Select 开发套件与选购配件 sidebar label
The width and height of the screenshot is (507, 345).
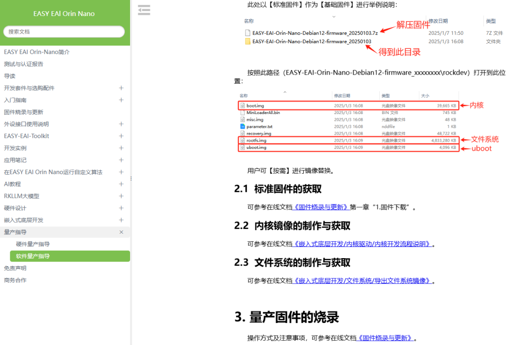point(29,88)
